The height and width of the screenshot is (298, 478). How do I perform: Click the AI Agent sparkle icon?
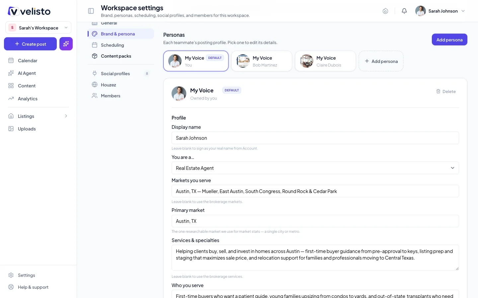point(11,73)
